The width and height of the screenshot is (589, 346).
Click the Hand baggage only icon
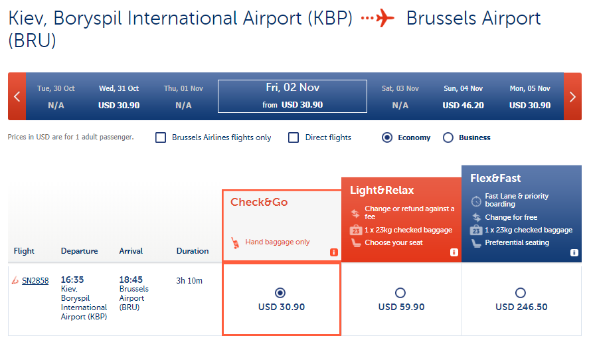234,242
